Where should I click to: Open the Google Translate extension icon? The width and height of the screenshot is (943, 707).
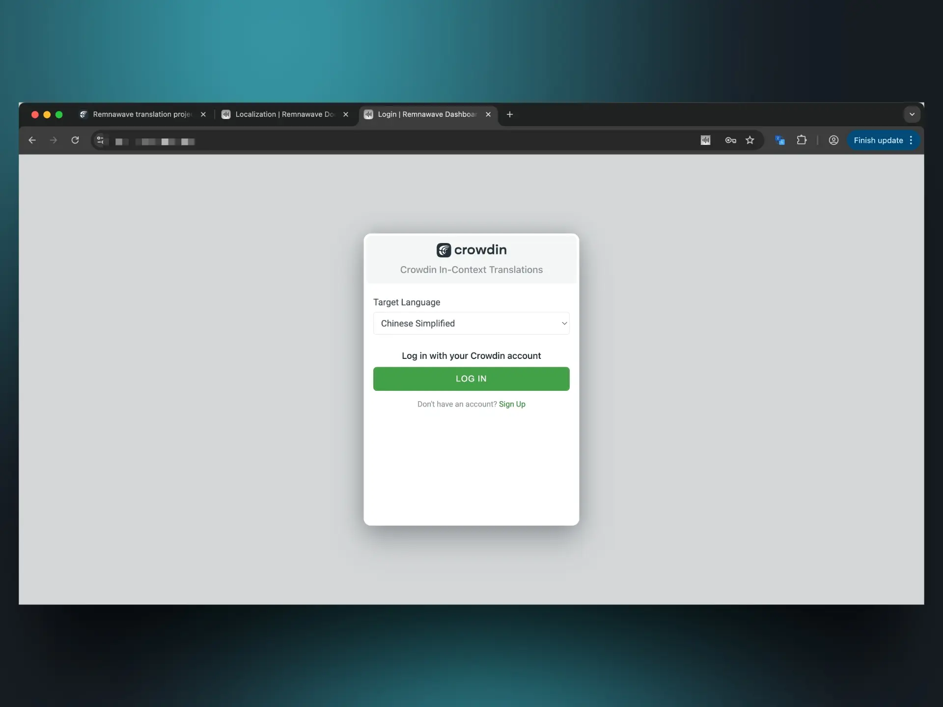(x=779, y=140)
